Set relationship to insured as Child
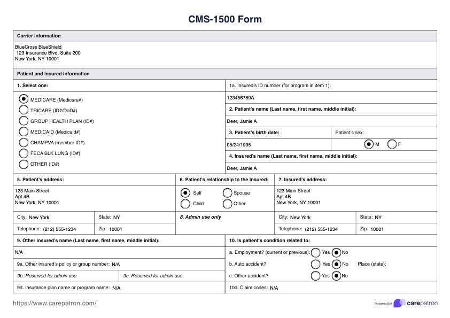The image size is (450, 318). point(185,204)
